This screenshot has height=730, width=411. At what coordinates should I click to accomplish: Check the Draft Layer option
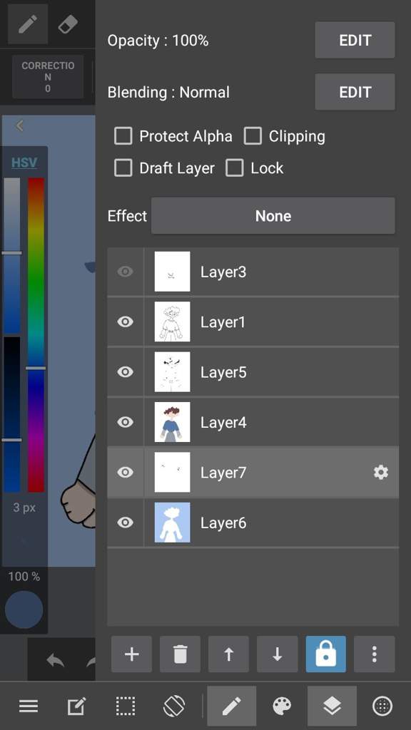tap(123, 168)
